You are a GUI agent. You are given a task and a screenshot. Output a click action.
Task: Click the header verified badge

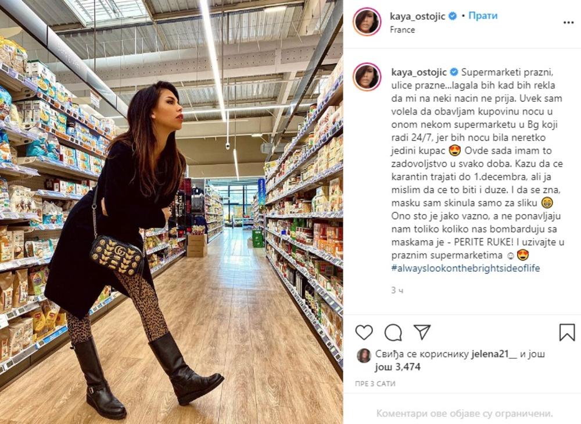[x=453, y=16]
